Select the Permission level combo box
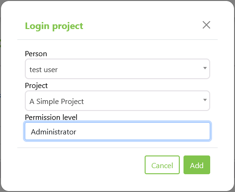Image resolution: width=235 pixels, height=192 pixels. tap(117, 131)
